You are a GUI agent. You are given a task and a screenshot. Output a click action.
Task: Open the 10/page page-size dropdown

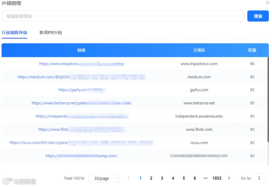(104, 178)
